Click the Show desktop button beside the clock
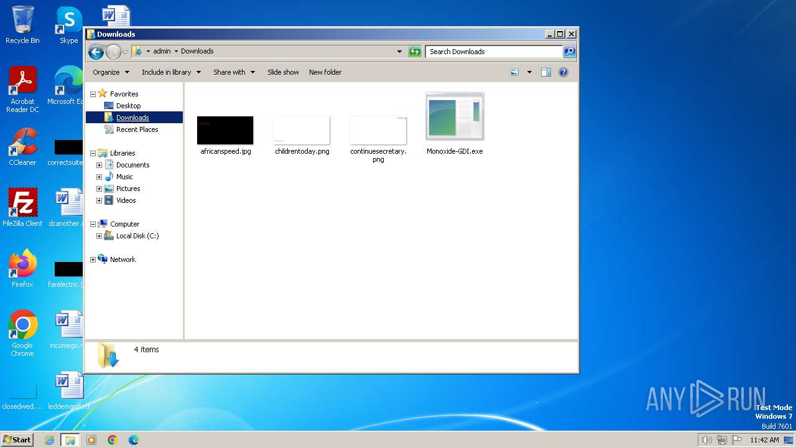This screenshot has width=796, height=448. tap(789, 440)
